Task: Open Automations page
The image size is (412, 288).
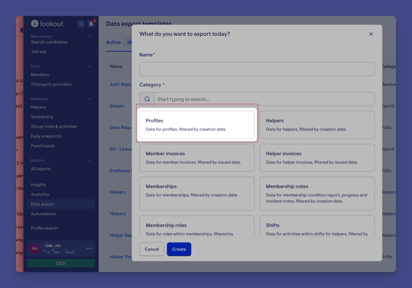Action: (x=43, y=214)
